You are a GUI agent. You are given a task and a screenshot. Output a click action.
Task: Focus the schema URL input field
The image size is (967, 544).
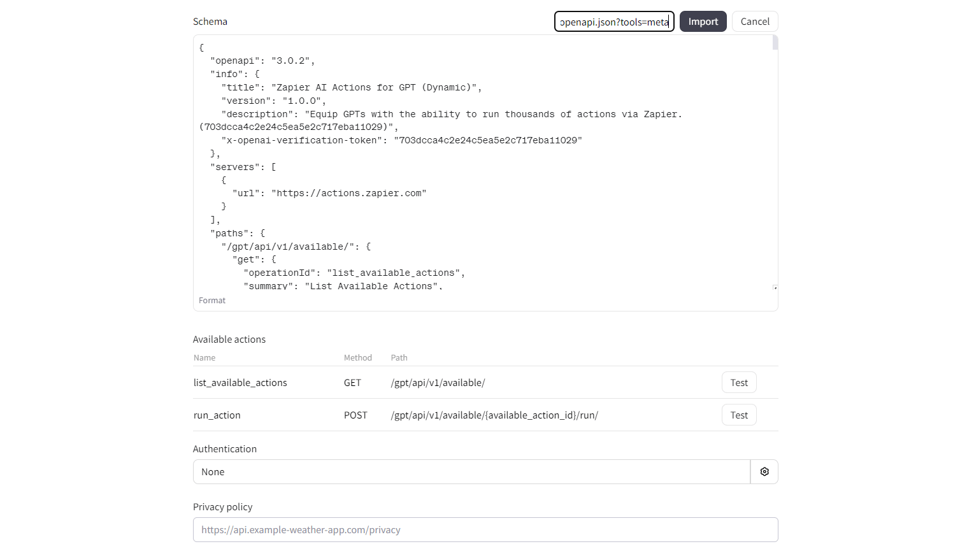click(x=614, y=22)
